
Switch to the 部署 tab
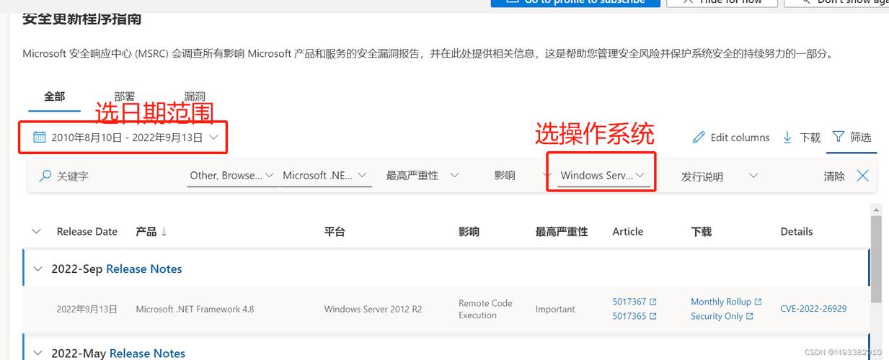124,96
